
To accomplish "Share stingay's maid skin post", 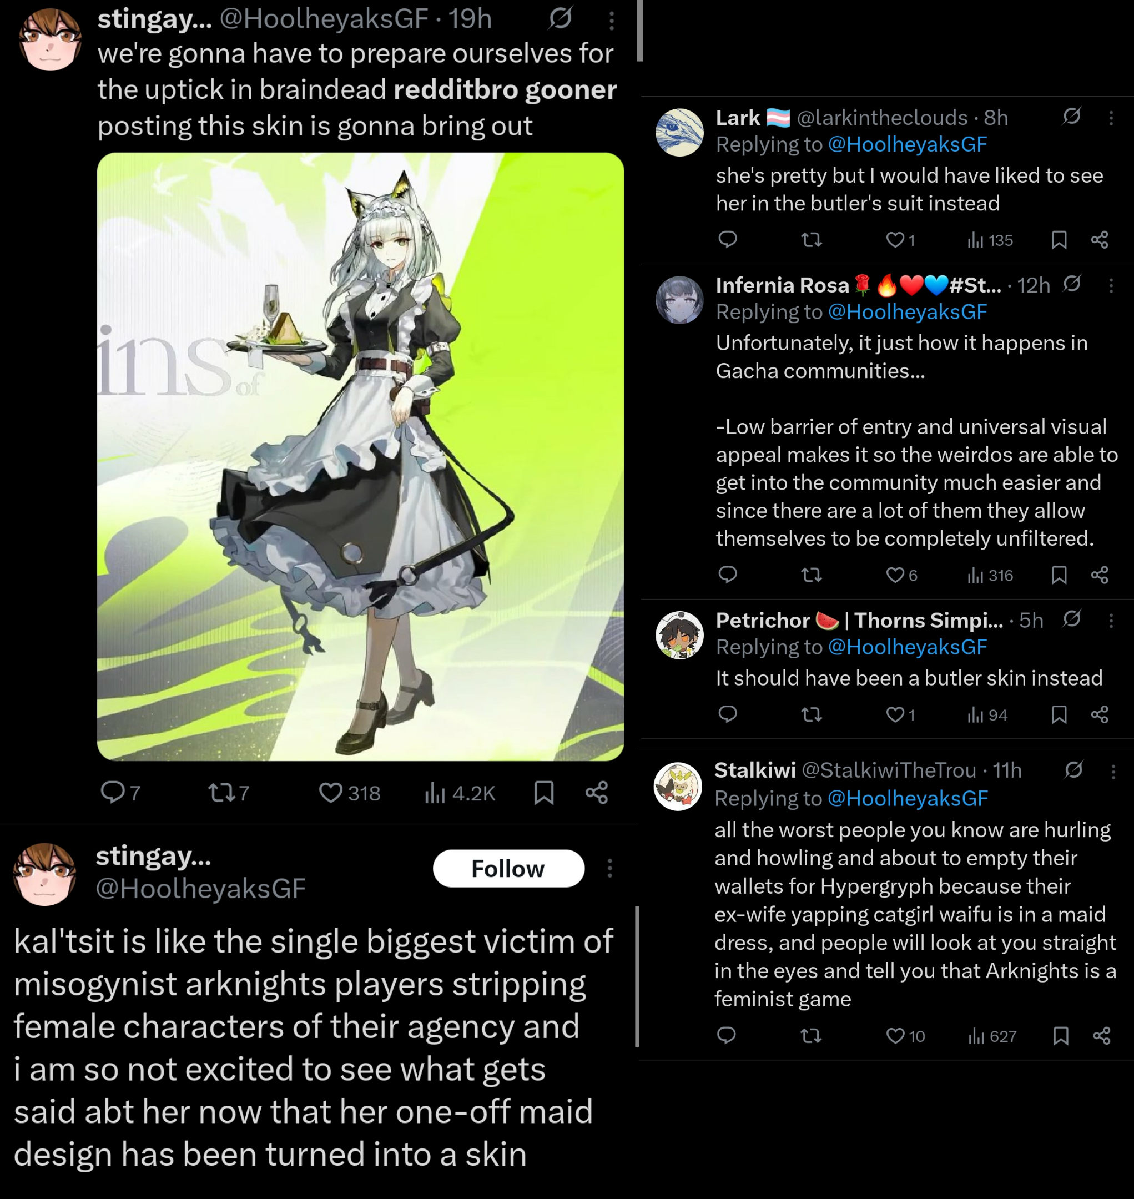I will 597,793.
